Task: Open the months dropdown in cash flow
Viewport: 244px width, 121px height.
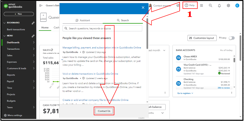Action: click(156, 113)
